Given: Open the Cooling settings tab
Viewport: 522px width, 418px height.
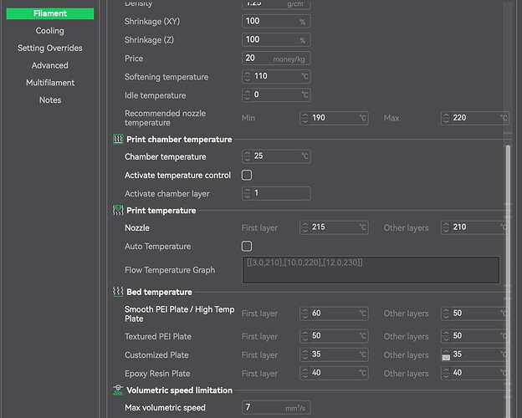Looking at the screenshot, I should pyautogui.click(x=50, y=31).
